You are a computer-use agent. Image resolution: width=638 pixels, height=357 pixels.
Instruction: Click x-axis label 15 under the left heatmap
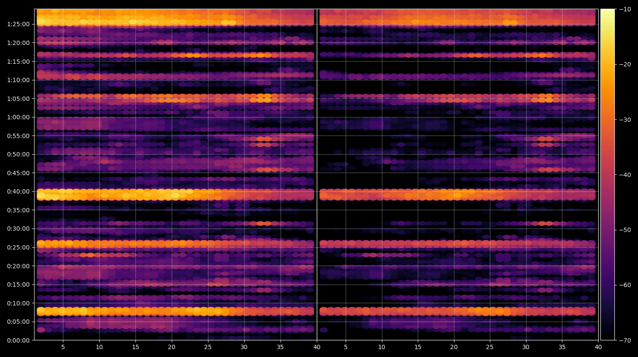coord(135,347)
